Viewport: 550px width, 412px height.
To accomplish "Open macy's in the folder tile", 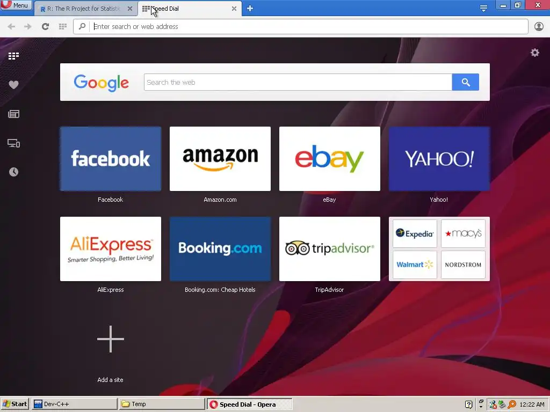I will point(463,233).
